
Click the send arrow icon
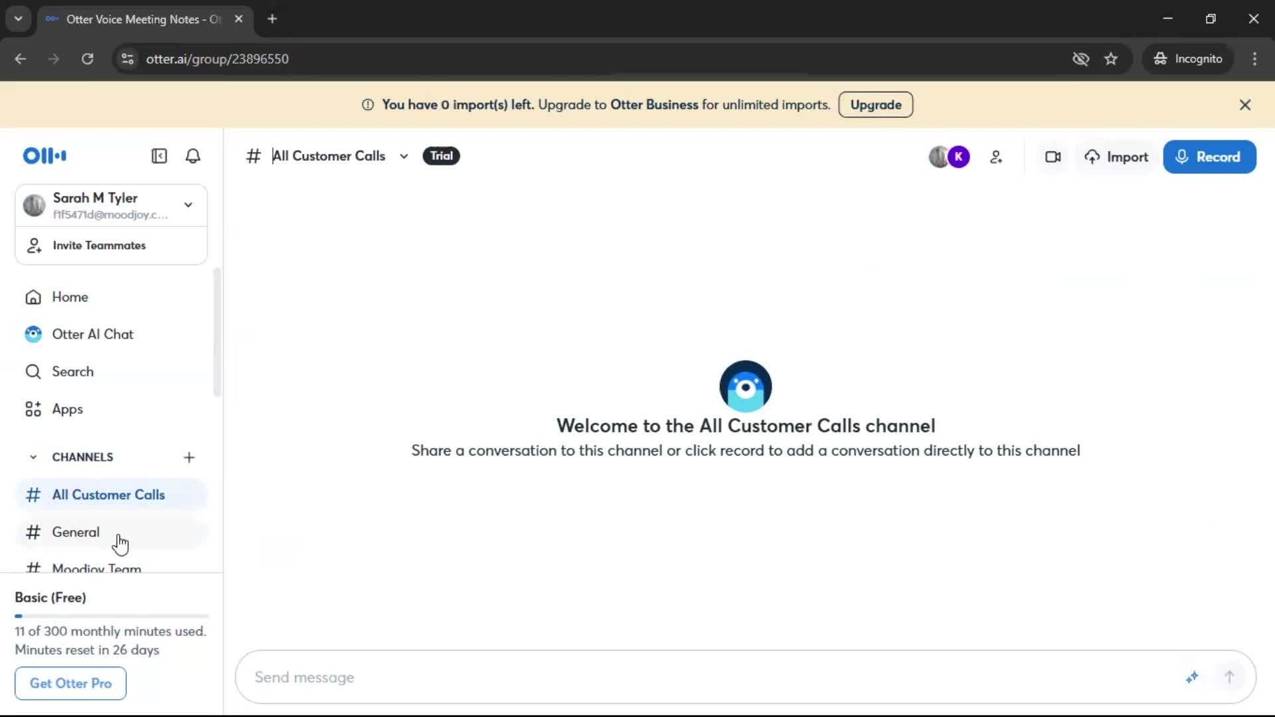tap(1229, 677)
